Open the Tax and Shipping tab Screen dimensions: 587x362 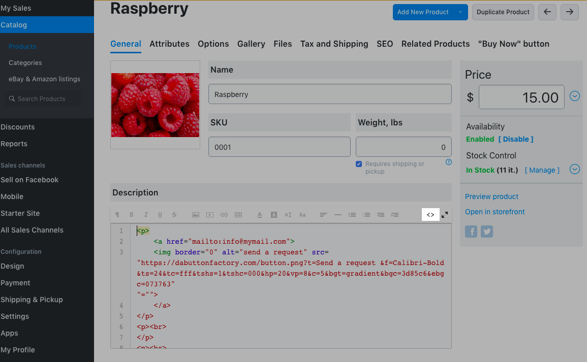click(x=334, y=44)
